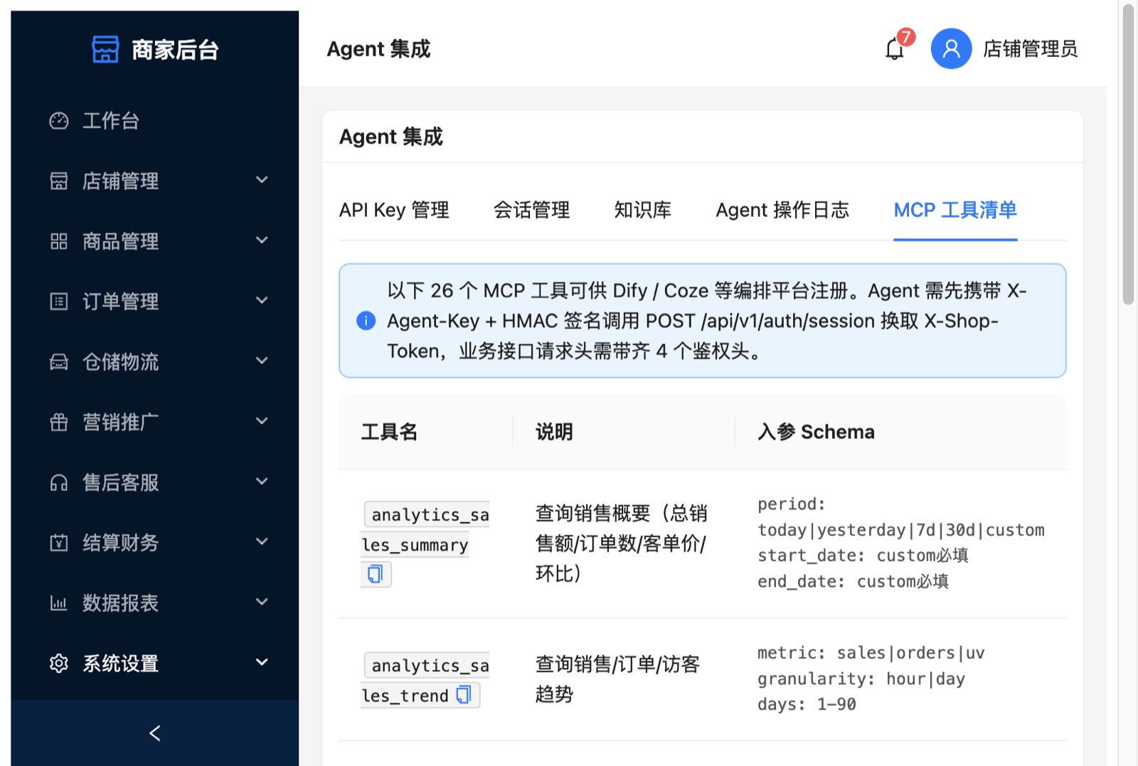1138x766 pixels.
Task: Copy the analytics_sales_trend tool name
Action: [464, 695]
